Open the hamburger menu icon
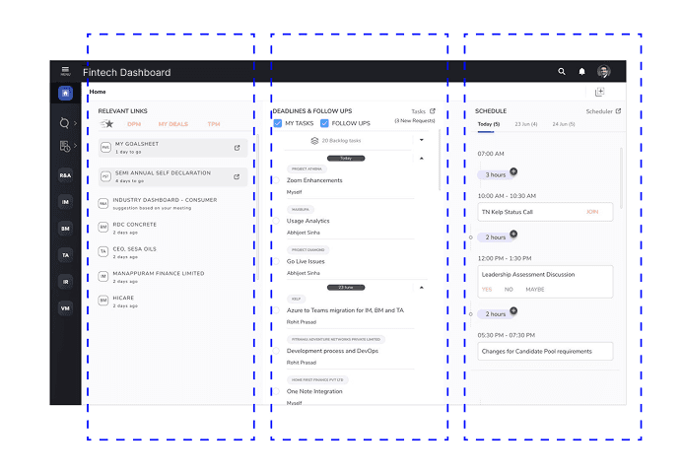Image resolution: width=681 pixels, height=472 pixels. (65, 71)
